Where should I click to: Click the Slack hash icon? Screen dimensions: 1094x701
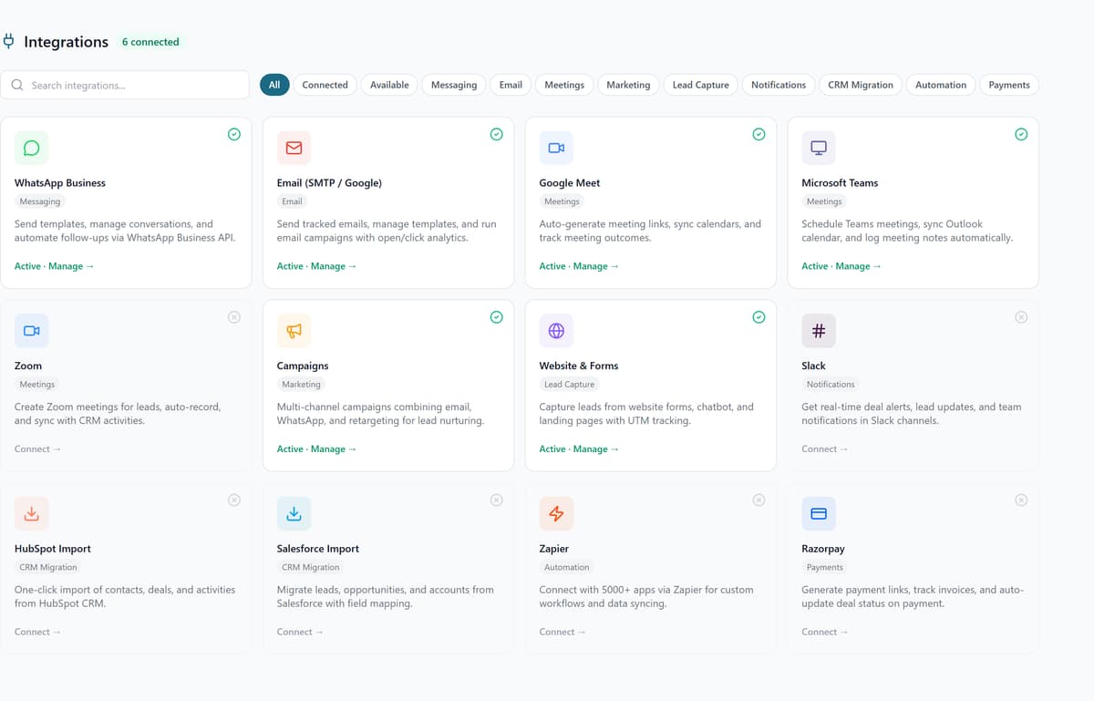(819, 331)
